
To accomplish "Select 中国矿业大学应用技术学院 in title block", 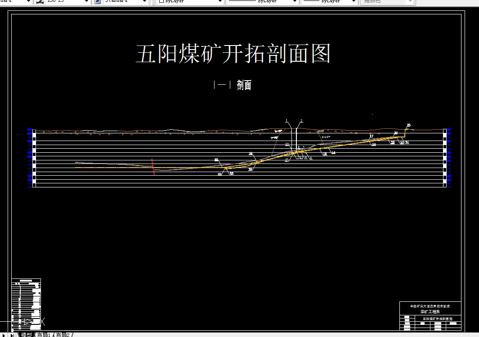I will click(430, 306).
